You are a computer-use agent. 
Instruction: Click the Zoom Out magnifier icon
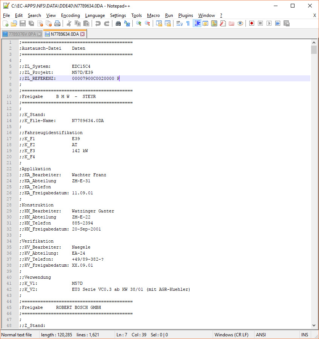(x=147, y=23)
